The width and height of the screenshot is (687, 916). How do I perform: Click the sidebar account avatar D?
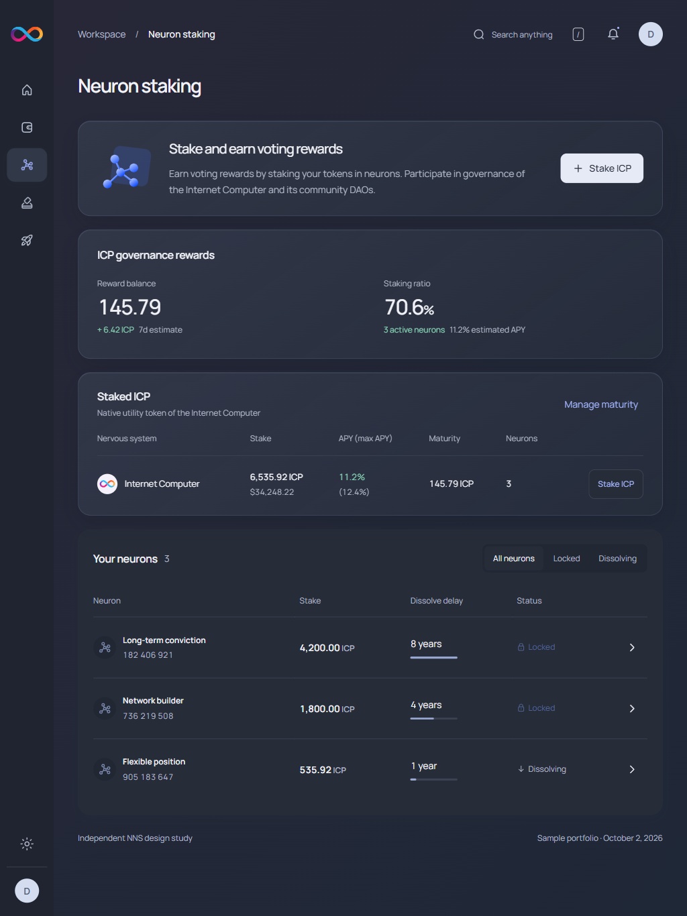(27, 891)
